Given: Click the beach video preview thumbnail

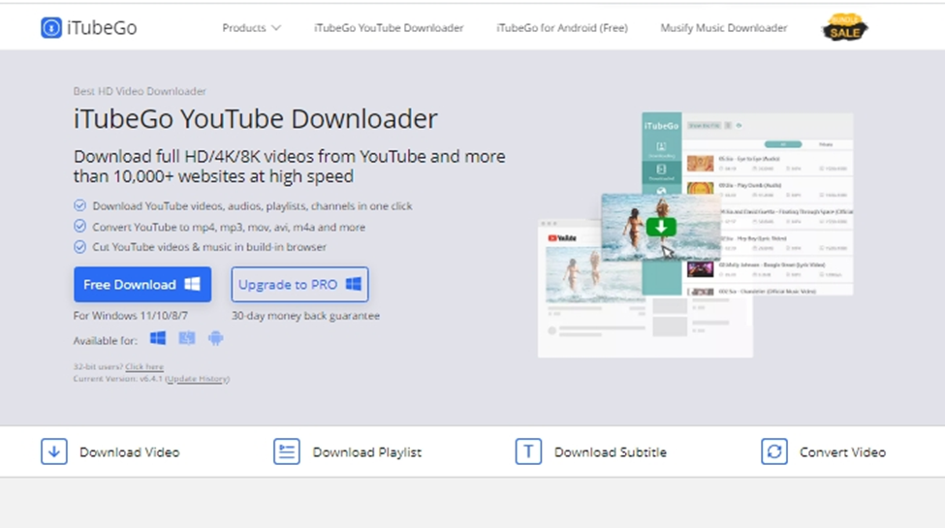Looking at the screenshot, I should pos(661,228).
